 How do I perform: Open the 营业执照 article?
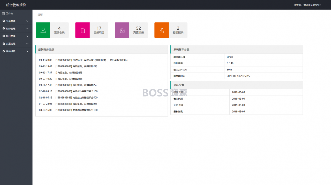(178, 99)
